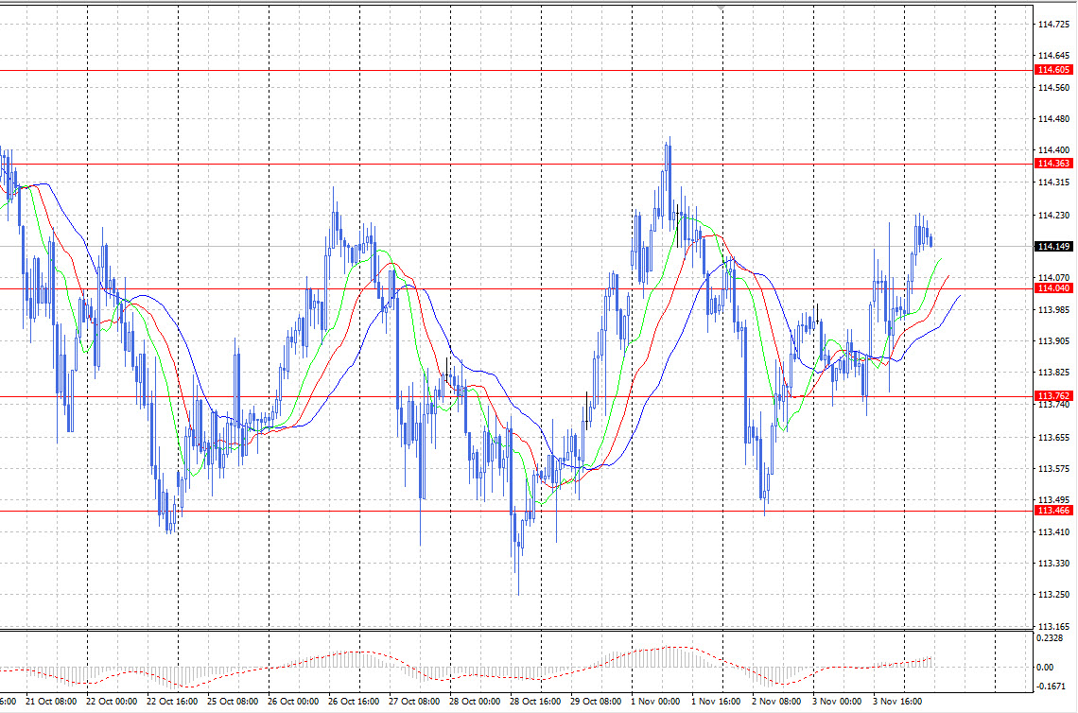This screenshot has height=713, width=1078.
Task: Click the 0.2328 indicator scale value
Action: tap(1050, 638)
